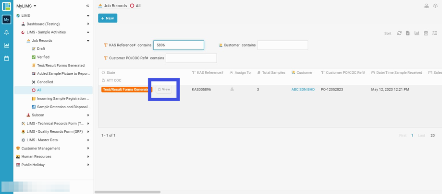Click Customer PO/COC Ref# column header

(343, 72)
